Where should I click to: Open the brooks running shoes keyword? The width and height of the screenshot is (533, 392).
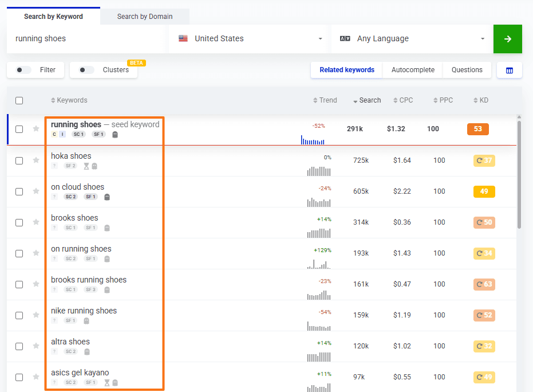pos(89,280)
